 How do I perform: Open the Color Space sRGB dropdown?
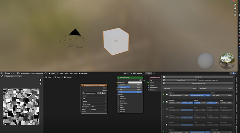98,107
